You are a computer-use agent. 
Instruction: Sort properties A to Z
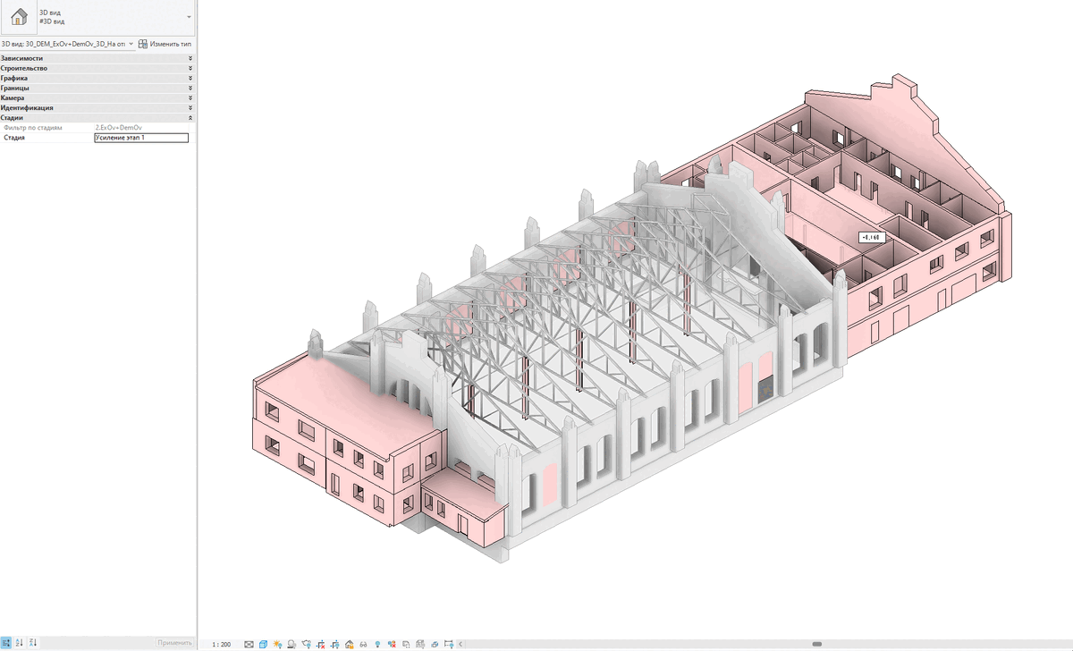(x=20, y=643)
